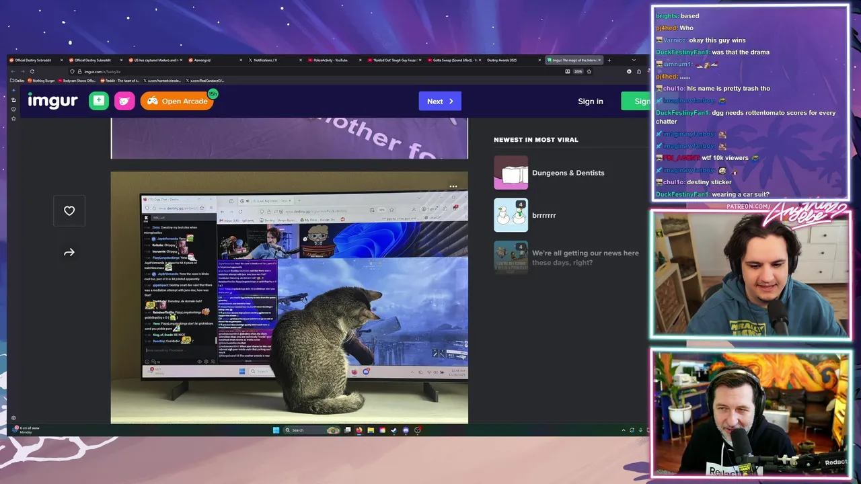Bookmark page with the star icon

[589, 71]
